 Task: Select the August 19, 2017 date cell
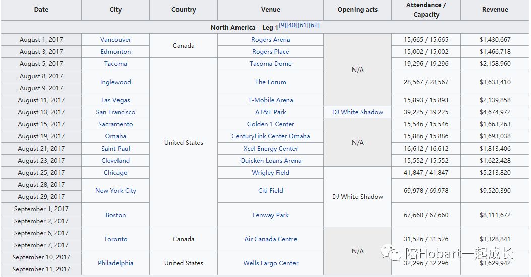41,136
